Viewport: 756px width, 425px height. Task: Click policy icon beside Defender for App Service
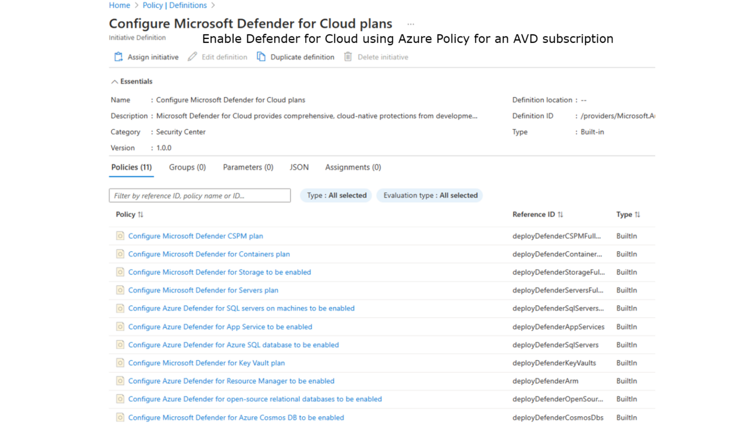[120, 327]
